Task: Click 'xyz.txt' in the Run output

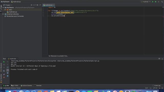Action: 14,63
